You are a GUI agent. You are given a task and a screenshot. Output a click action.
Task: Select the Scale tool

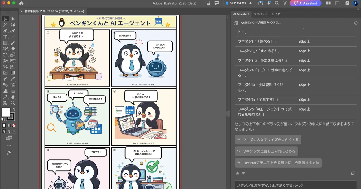[13, 55]
